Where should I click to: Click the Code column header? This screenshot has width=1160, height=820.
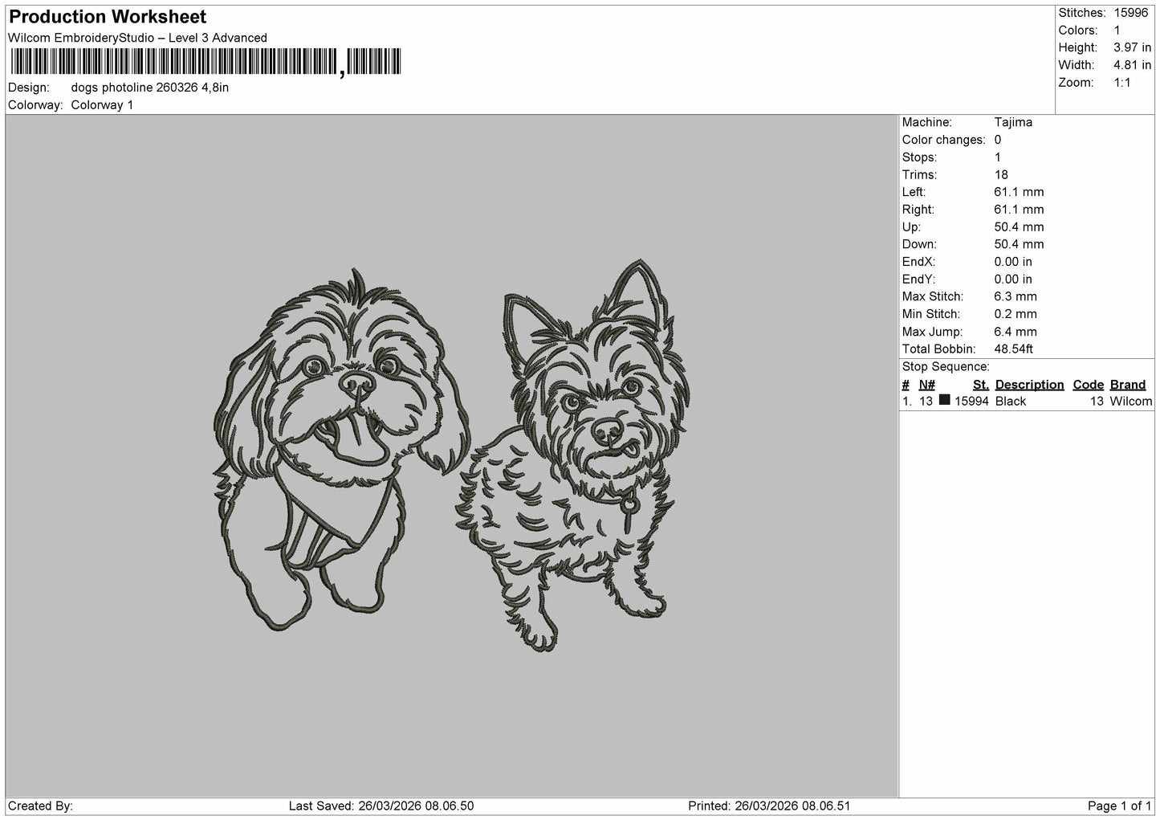[1089, 385]
